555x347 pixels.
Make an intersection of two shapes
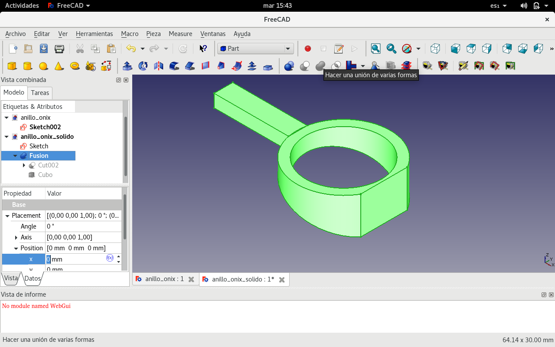(336, 66)
